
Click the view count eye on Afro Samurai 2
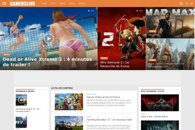tap(137, 11)
